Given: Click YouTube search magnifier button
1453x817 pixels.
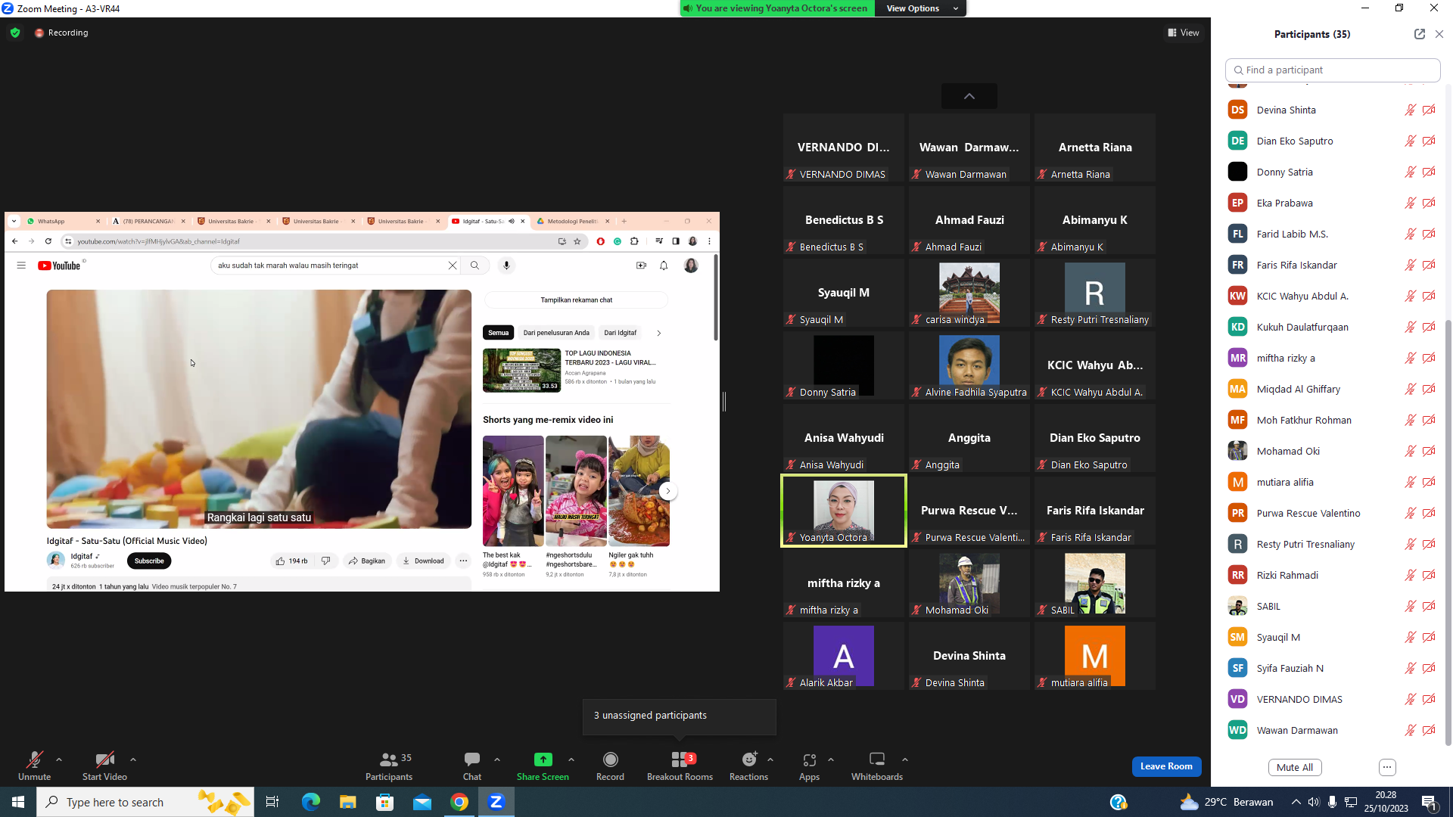Looking at the screenshot, I should pos(474,266).
